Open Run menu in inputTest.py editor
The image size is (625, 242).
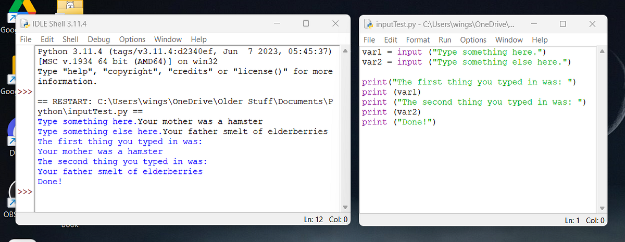point(445,40)
